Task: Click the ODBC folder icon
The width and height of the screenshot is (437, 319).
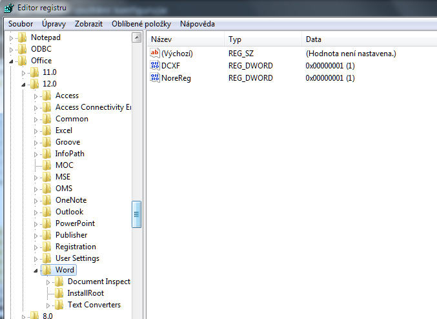Action: [x=23, y=49]
